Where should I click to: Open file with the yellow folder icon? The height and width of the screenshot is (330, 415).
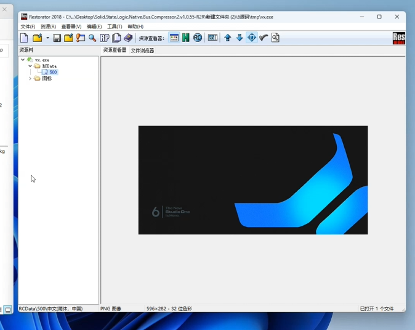[x=38, y=38]
